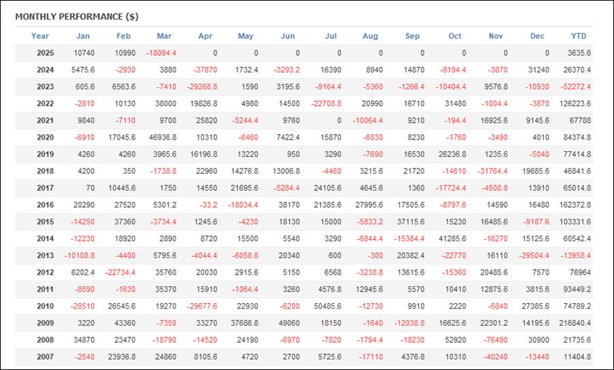
Task: Click the Mar column header
Action: 164,36
